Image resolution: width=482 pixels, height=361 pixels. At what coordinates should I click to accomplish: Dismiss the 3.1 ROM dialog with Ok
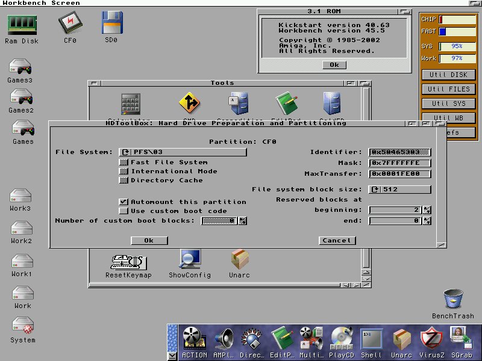[334, 65]
